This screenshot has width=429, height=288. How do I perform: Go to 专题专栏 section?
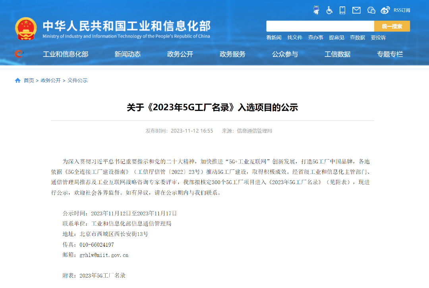coord(390,54)
